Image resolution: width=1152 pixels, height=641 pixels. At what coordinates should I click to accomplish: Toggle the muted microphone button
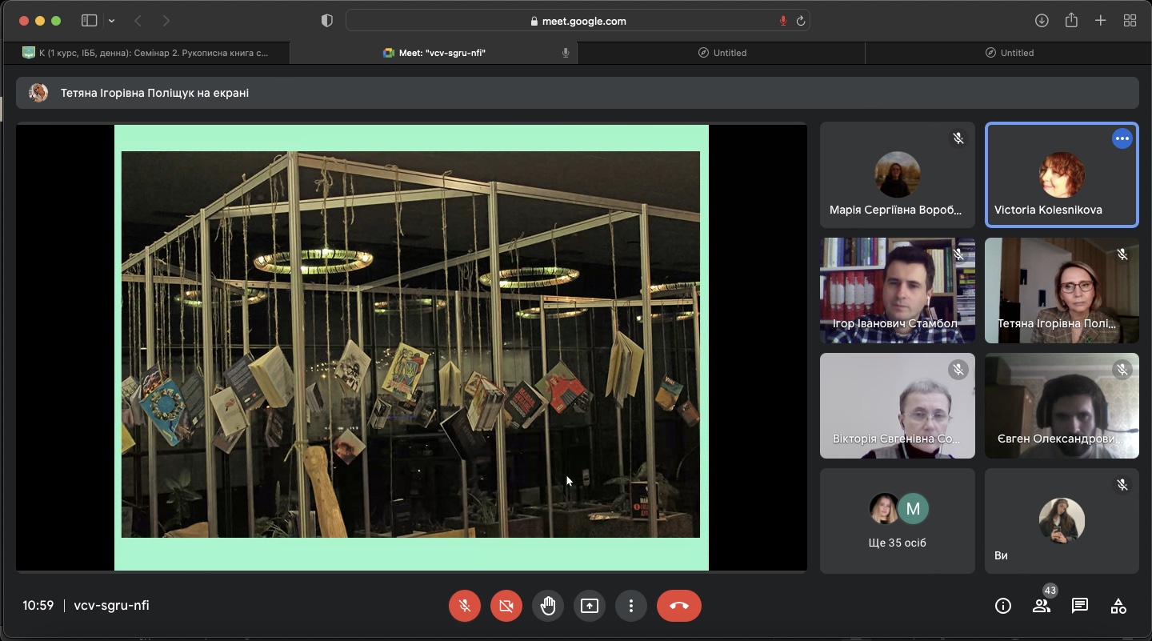pos(465,606)
